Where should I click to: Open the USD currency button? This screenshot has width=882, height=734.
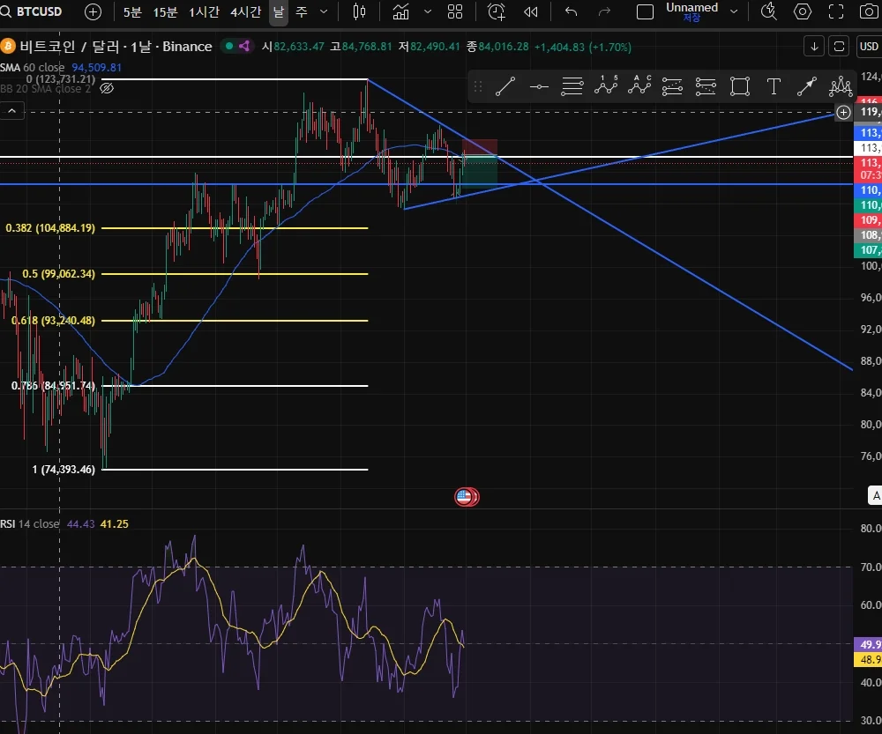[x=869, y=47]
